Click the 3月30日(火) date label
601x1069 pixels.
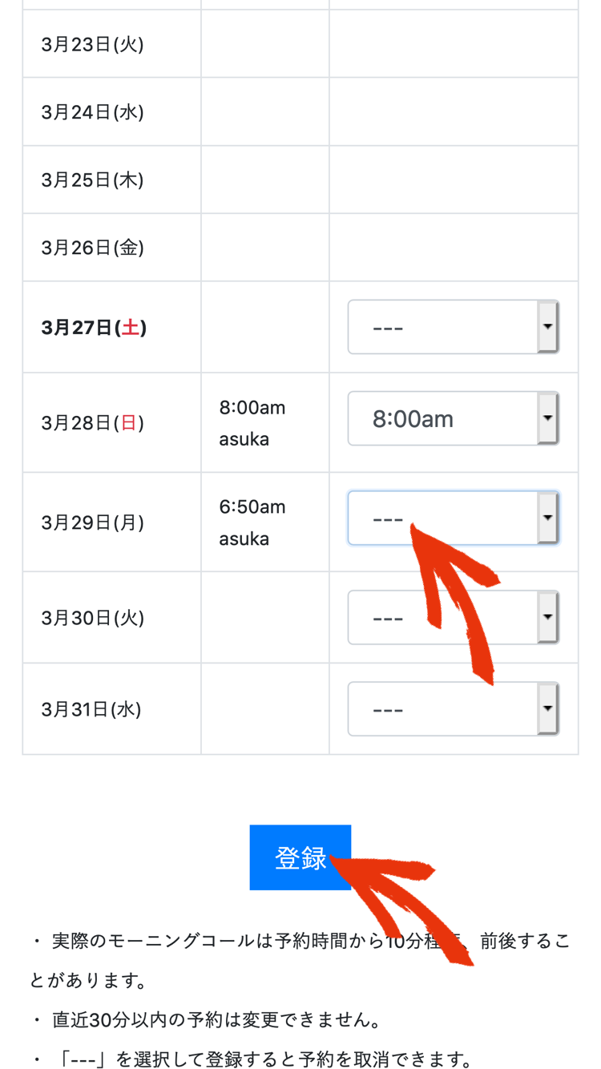click(x=93, y=618)
